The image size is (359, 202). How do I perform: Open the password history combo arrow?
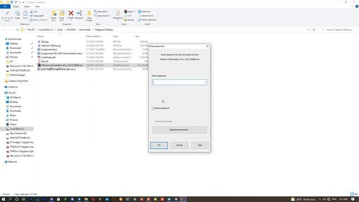(x=205, y=82)
